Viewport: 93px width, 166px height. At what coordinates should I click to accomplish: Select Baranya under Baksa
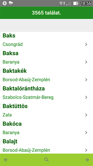pos(11,62)
